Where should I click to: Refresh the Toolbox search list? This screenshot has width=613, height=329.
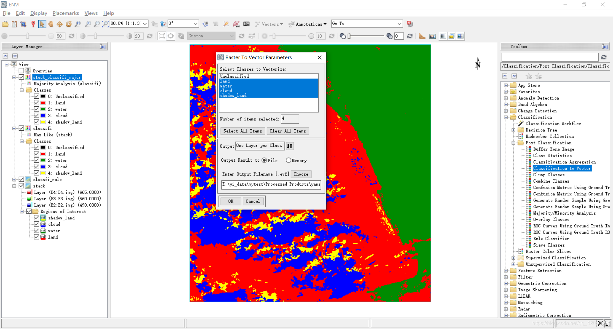pyautogui.click(x=604, y=57)
